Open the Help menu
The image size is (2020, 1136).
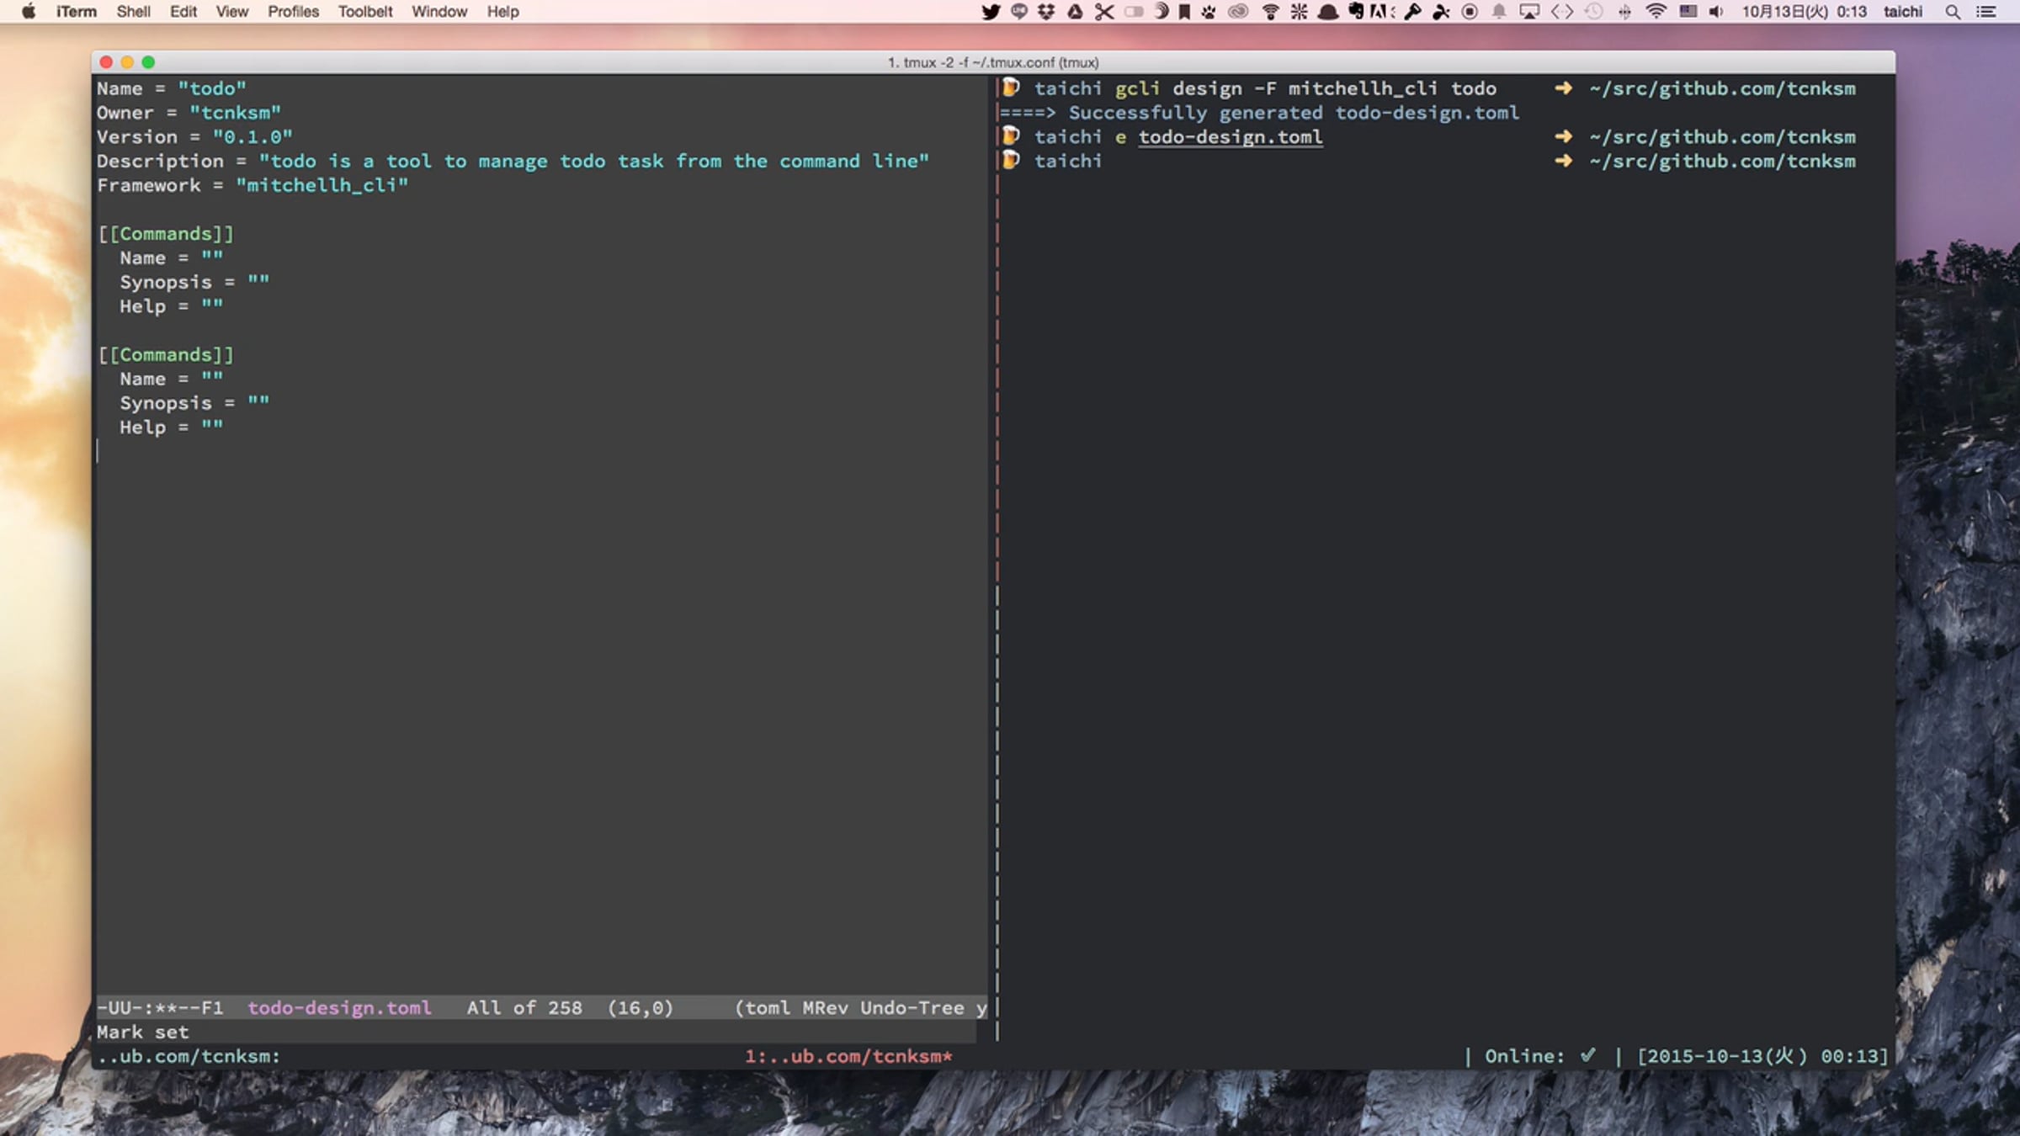(502, 12)
